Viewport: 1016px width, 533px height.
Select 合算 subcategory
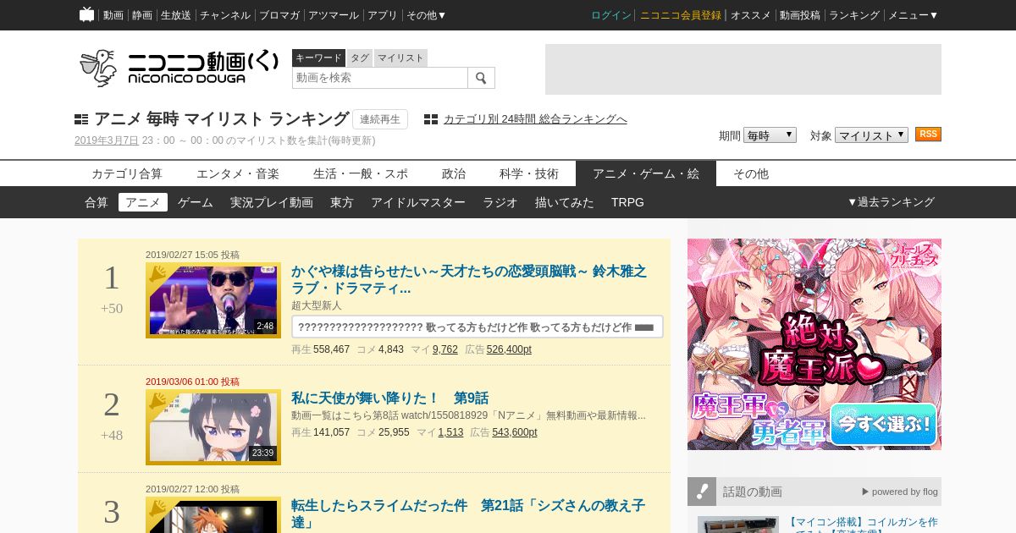[x=97, y=202]
